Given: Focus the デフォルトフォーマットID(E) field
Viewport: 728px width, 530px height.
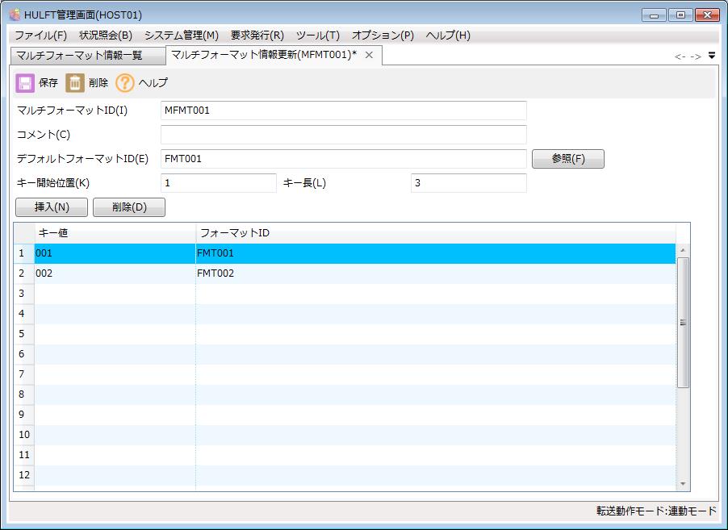Looking at the screenshot, I should coord(344,159).
